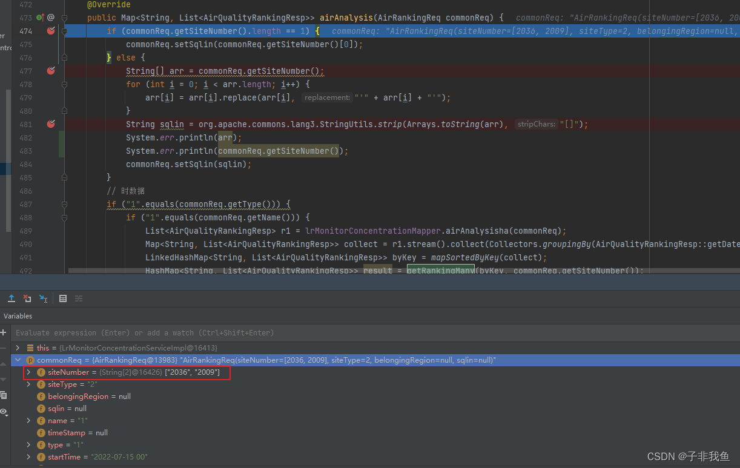
Task: Click the field icon next to timeStamp
Action: click(x=41, y=433)
